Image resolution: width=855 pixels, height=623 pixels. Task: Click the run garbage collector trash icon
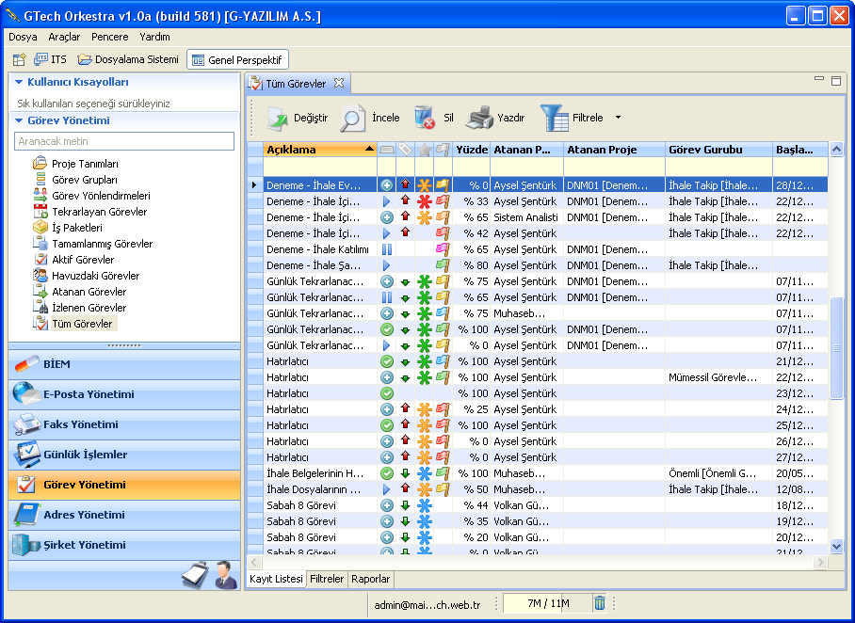pos(600,603)
